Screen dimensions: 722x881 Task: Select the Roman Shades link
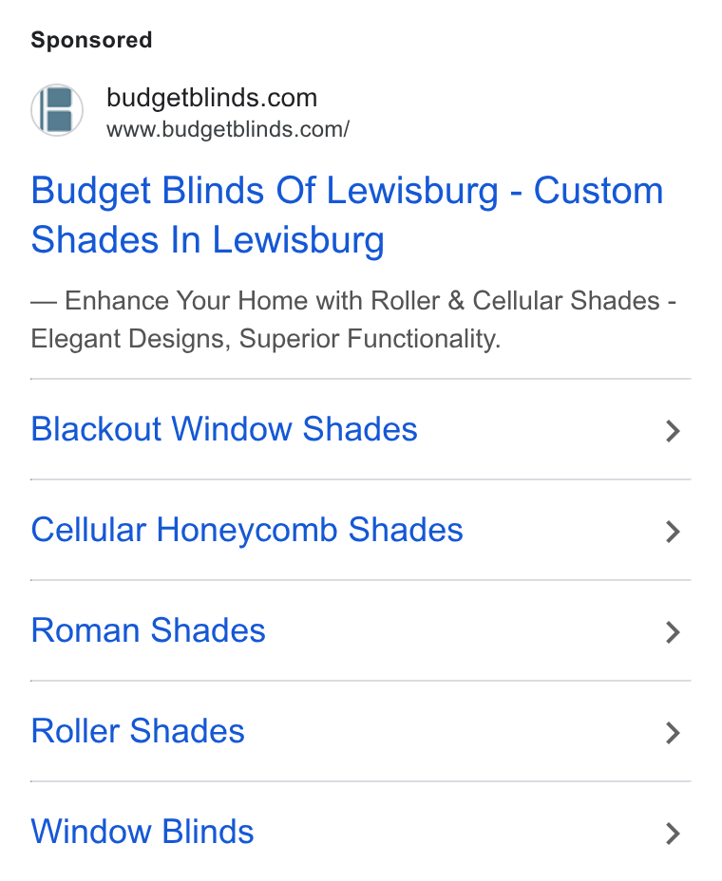(x=148, y=630)
